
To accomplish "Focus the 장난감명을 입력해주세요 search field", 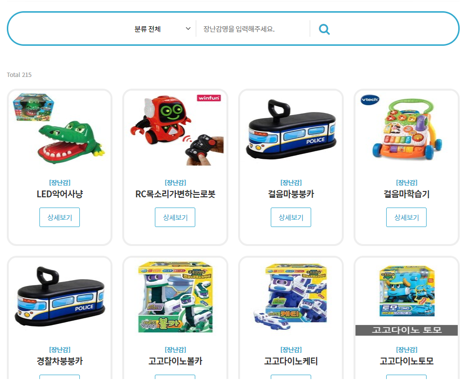I will (253, 29).
